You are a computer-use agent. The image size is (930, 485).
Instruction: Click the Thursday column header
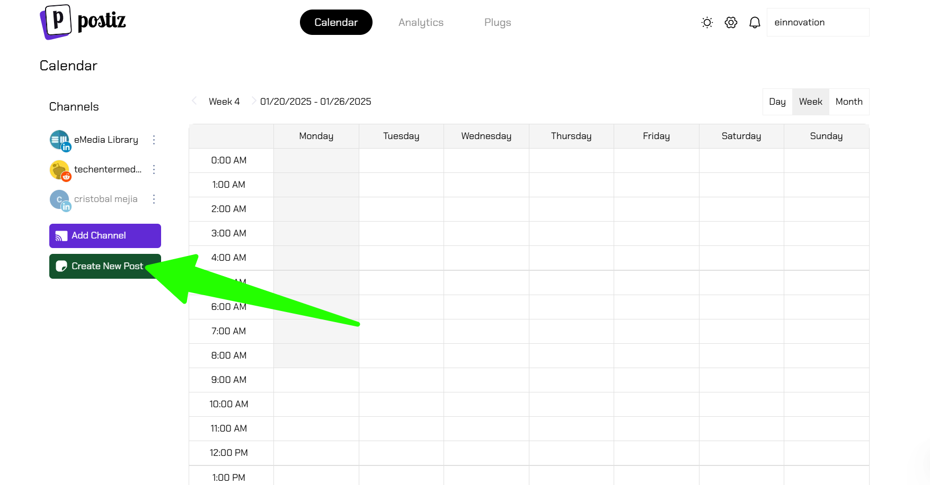tap(571, 136)
